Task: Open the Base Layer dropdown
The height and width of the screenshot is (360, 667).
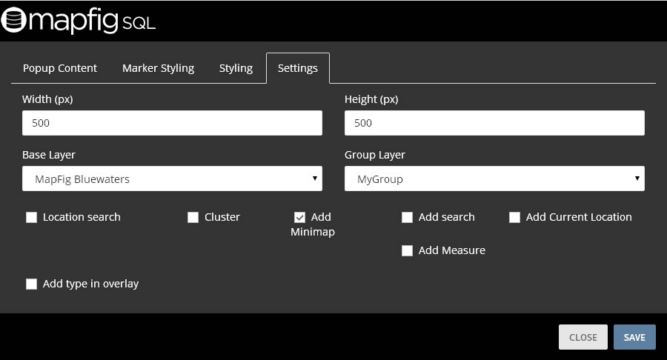Action: click(172, 179)
